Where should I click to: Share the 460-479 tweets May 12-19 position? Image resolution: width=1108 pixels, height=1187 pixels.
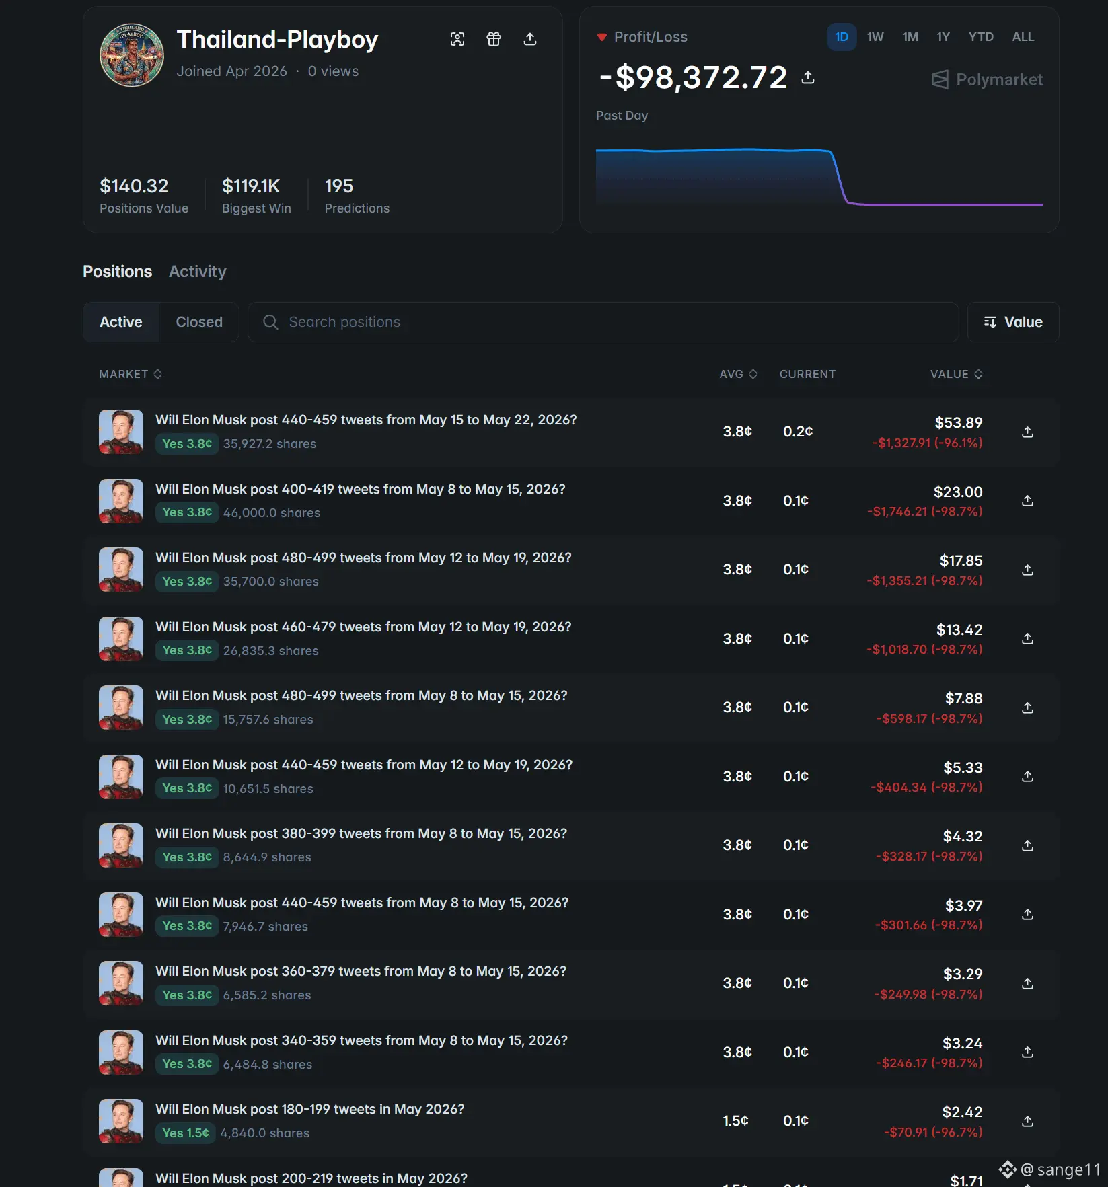pos(1027,638)
